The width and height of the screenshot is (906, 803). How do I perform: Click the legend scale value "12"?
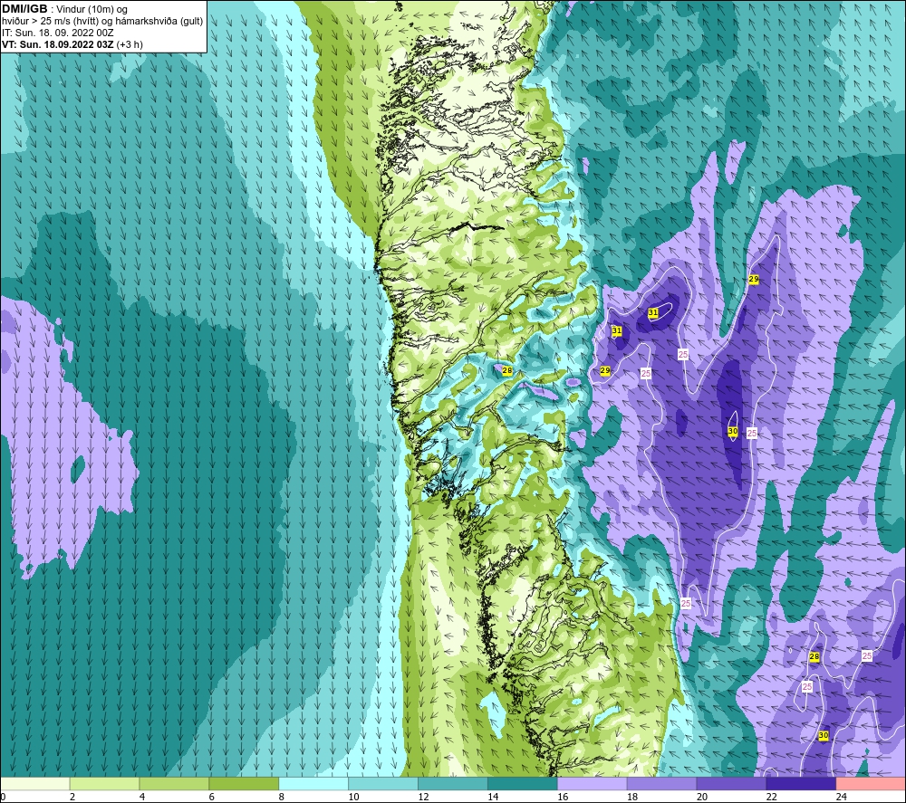pos(423,797)
